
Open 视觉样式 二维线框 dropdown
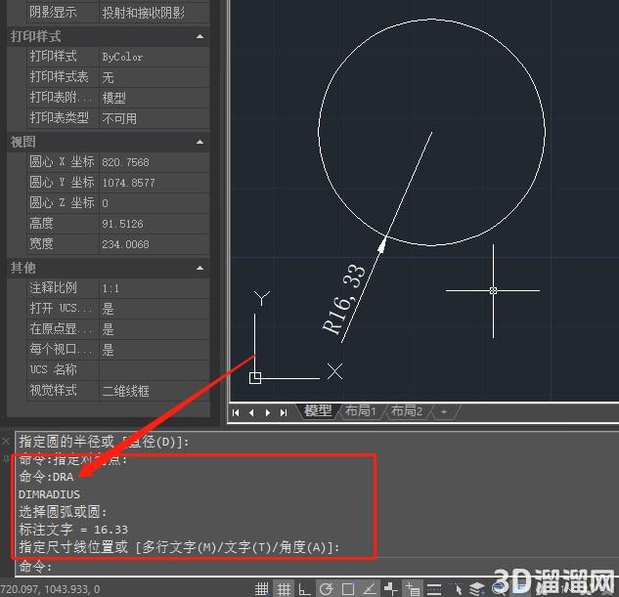pyautogui.click(x=155, y=391)
